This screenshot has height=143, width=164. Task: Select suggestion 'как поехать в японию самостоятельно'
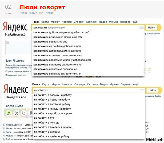88,74
